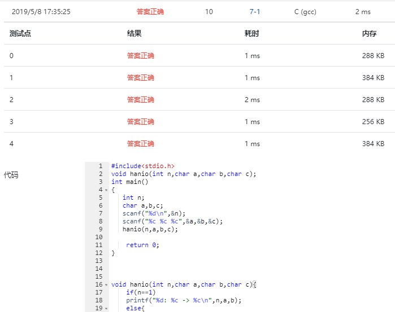This screenshot has height=312, width=395.
Task: Click 288 KB memory for test point 0
Action: (373, 56)
